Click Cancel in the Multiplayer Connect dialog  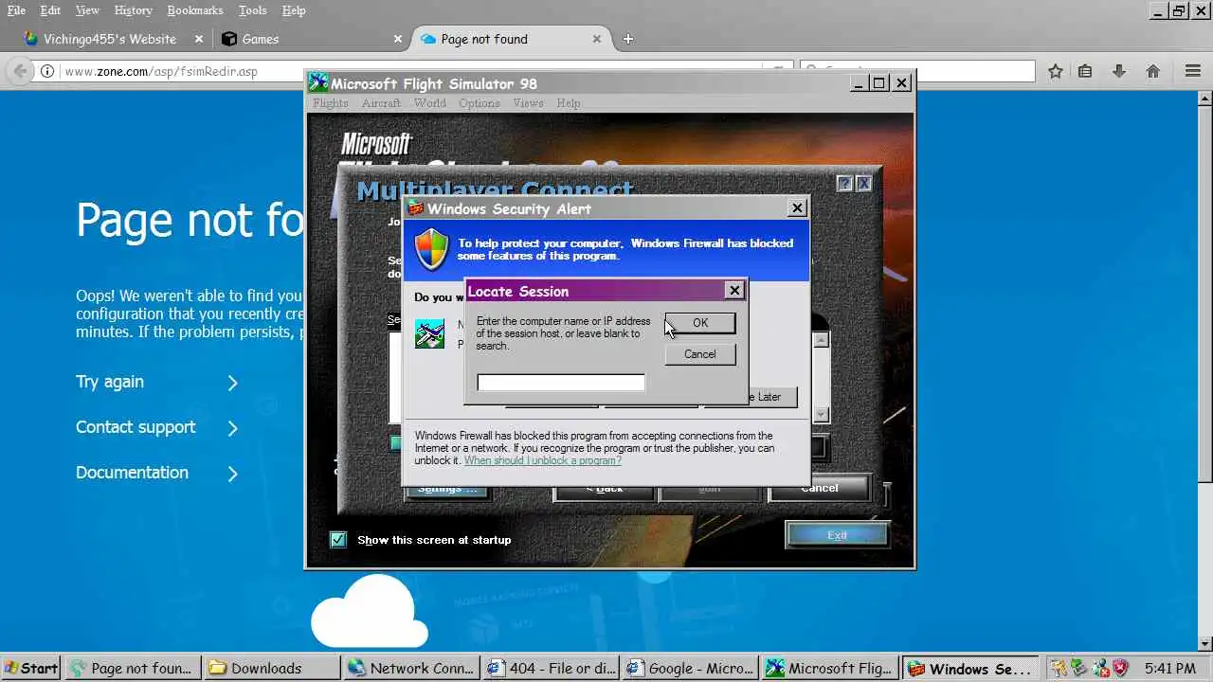[x=820, y=489]
